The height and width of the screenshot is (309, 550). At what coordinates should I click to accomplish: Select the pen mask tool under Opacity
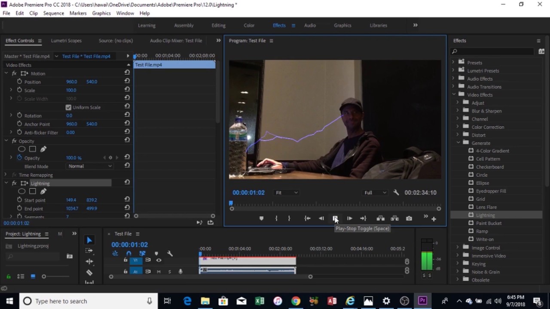tap(43, 149)
